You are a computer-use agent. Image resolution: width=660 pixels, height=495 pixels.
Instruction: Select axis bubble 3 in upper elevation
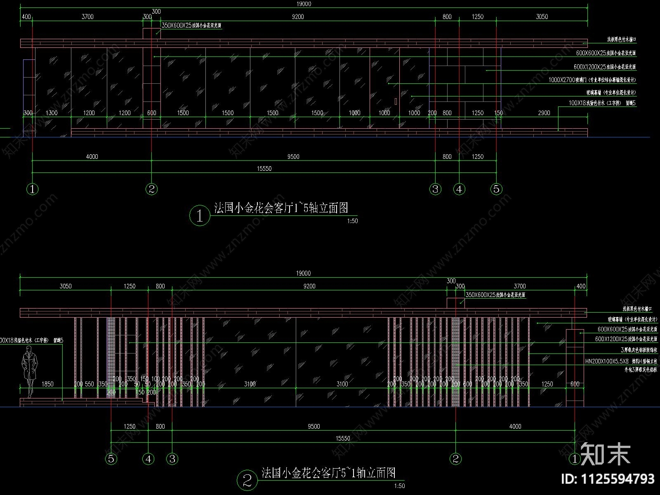435,189
